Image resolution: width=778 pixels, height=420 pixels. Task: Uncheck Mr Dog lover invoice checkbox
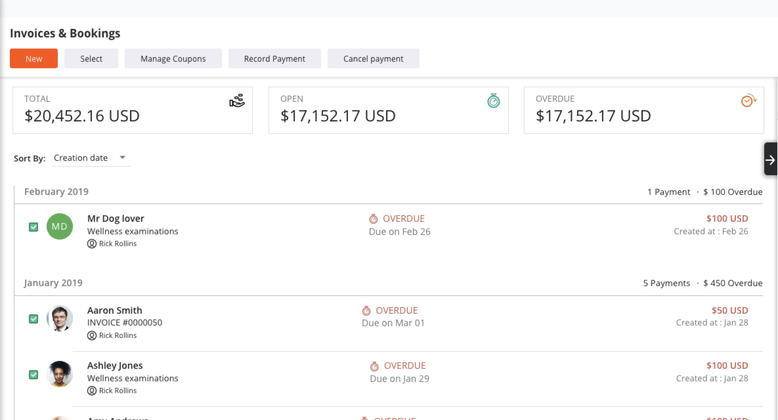[x=33, y=227]
